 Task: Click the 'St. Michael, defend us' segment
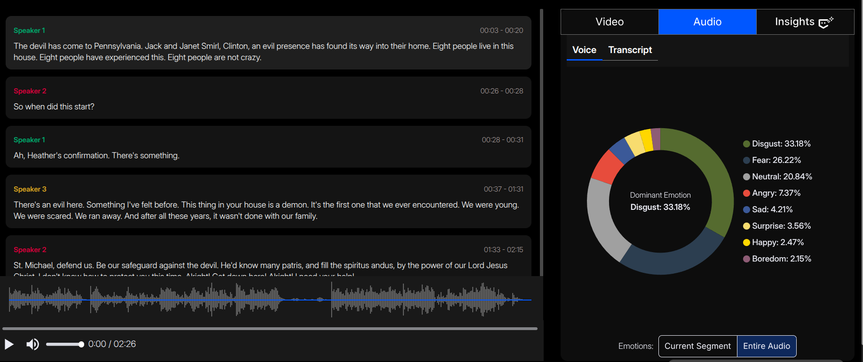268,256
